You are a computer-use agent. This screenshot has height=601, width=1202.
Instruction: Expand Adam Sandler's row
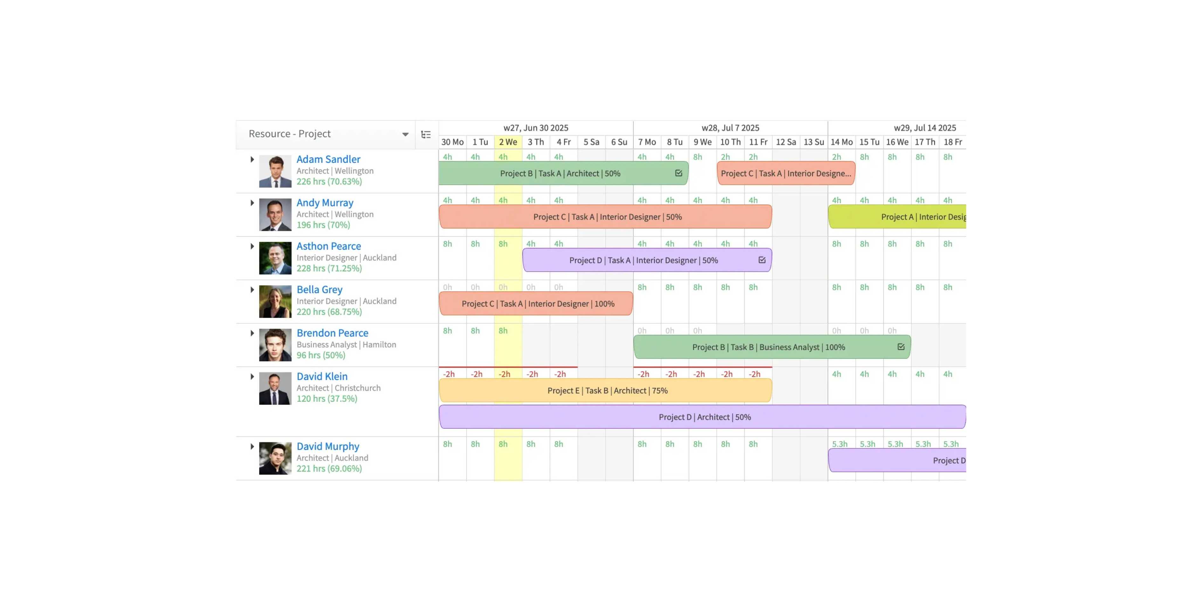(x=252, y=160)
